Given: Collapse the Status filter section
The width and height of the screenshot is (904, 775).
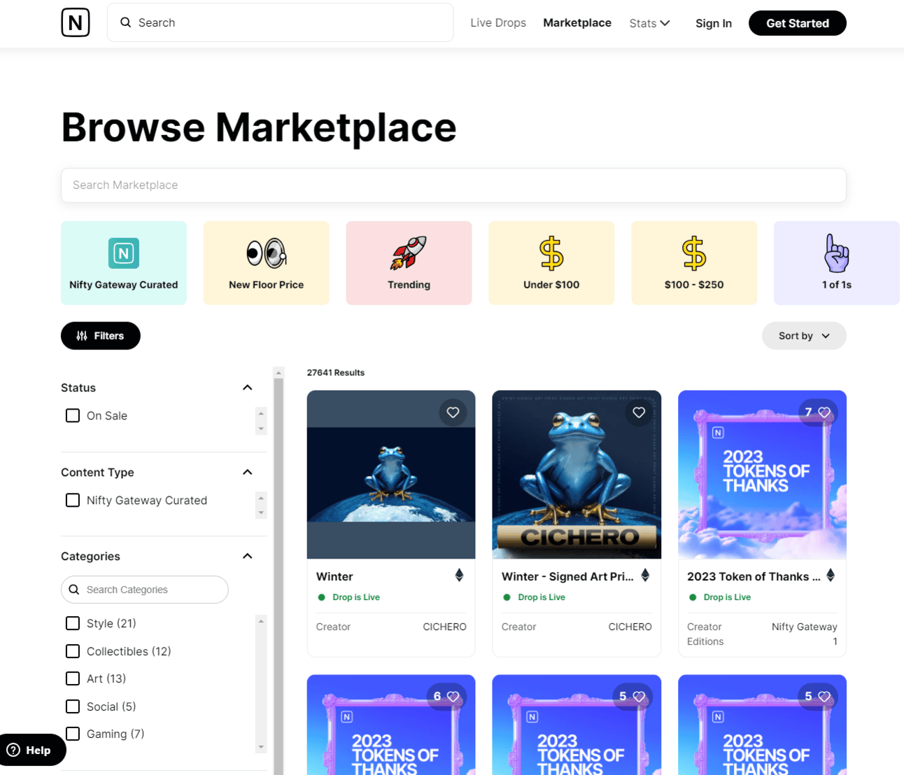Looking at the screenshot, I should point(248,388).
